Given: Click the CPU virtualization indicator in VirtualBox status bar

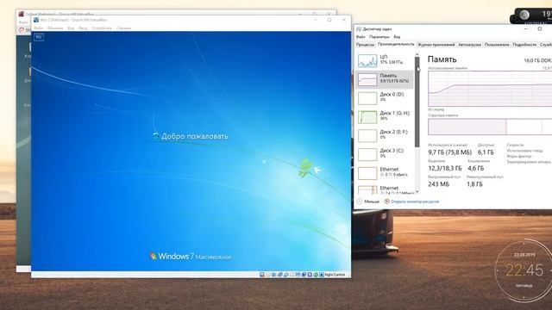Looking at the screenshot, I should (x=310, y=275).
